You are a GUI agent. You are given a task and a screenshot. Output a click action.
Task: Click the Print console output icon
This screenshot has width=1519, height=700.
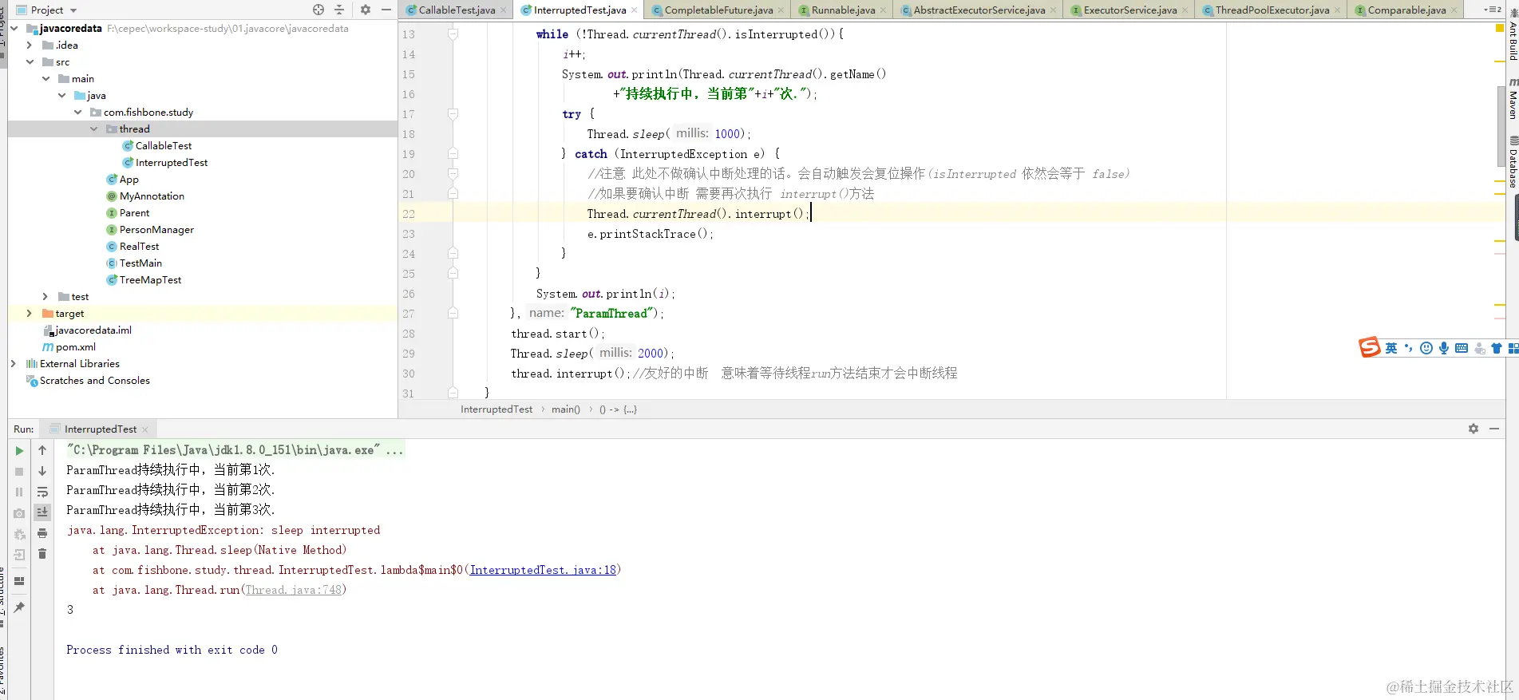click(42, 533)
